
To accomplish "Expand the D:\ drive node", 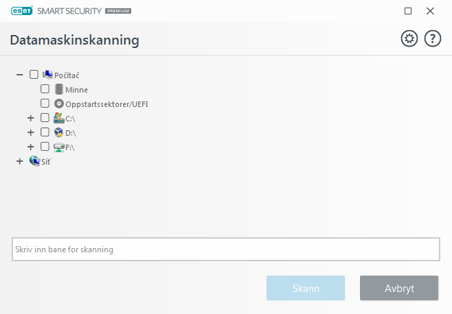I will (30, 132).
